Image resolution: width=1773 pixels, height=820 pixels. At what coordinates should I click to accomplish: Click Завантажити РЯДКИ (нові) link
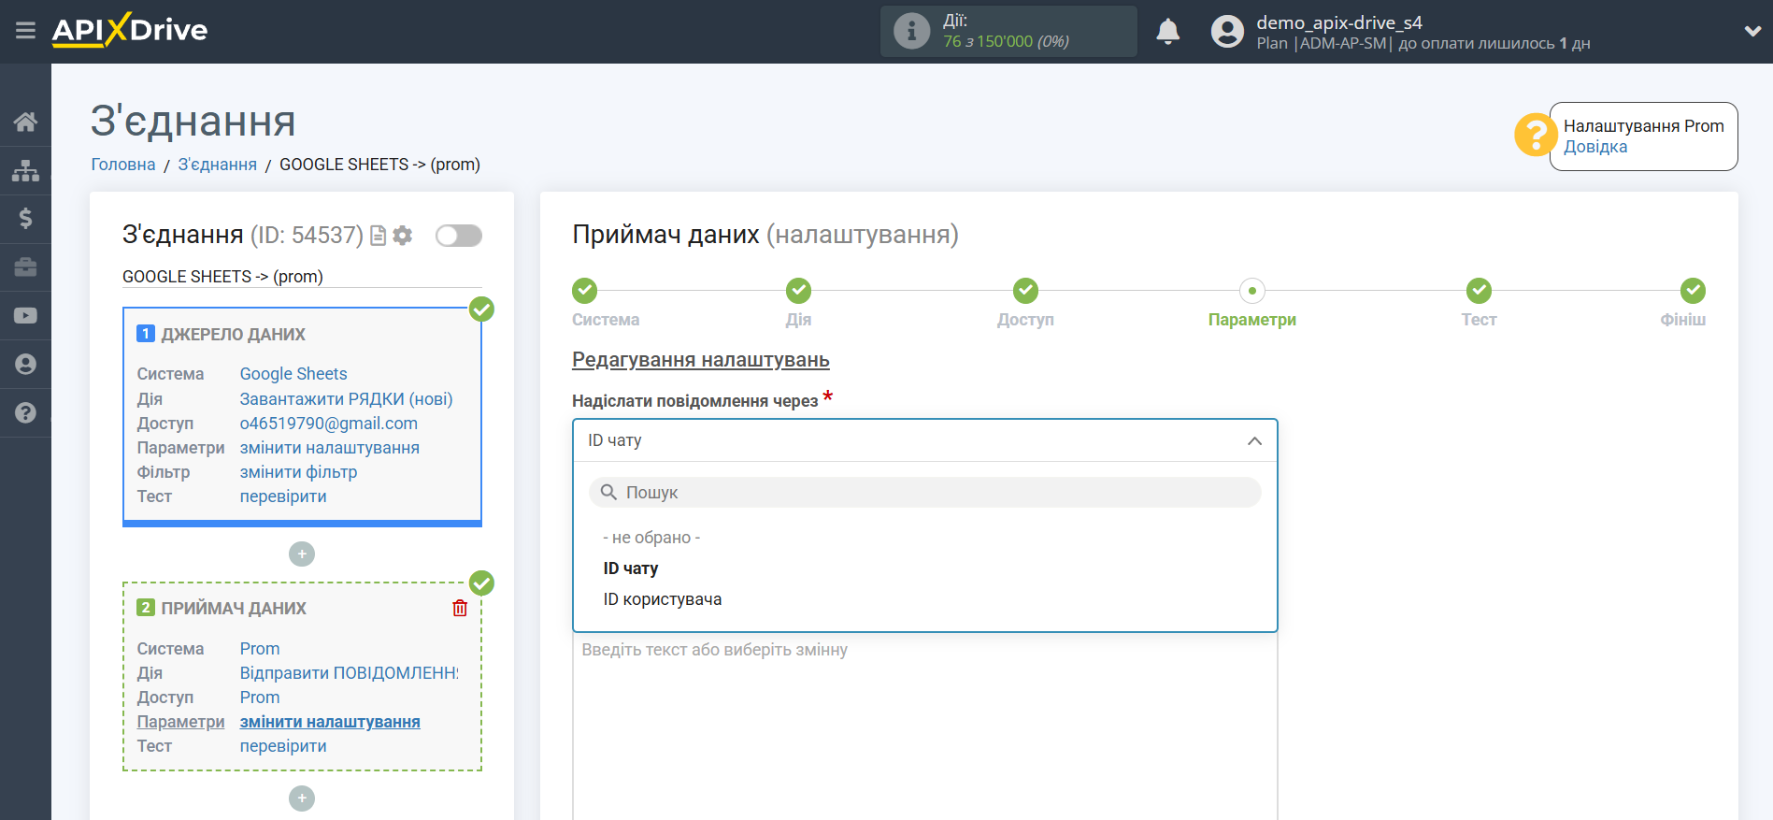tap(346, 399)
